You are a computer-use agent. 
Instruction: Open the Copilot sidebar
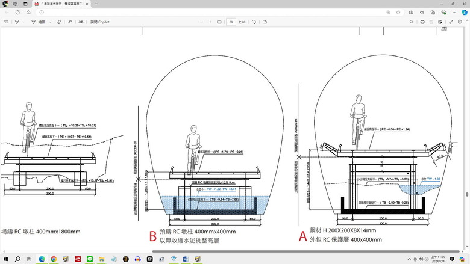pos(465,12)
